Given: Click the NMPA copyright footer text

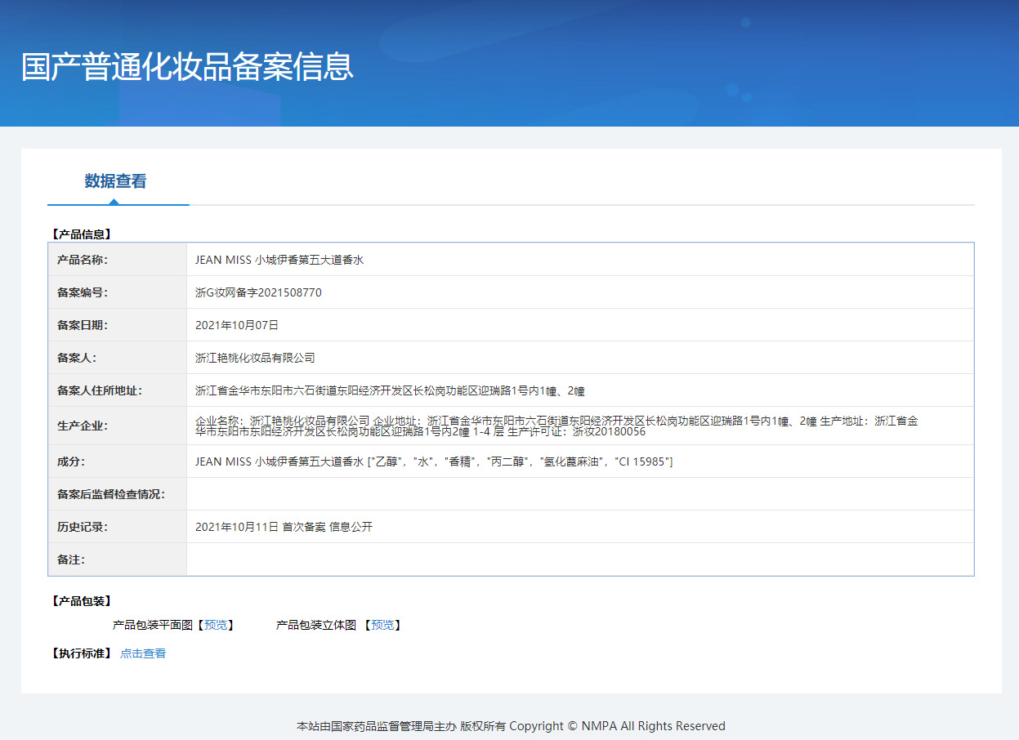Looking at the screenshot, I should [x=510, y=726].
